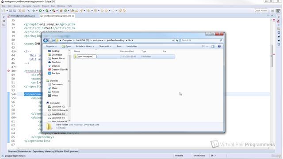Click the change view icon in Explorer

tap(203, 46)
